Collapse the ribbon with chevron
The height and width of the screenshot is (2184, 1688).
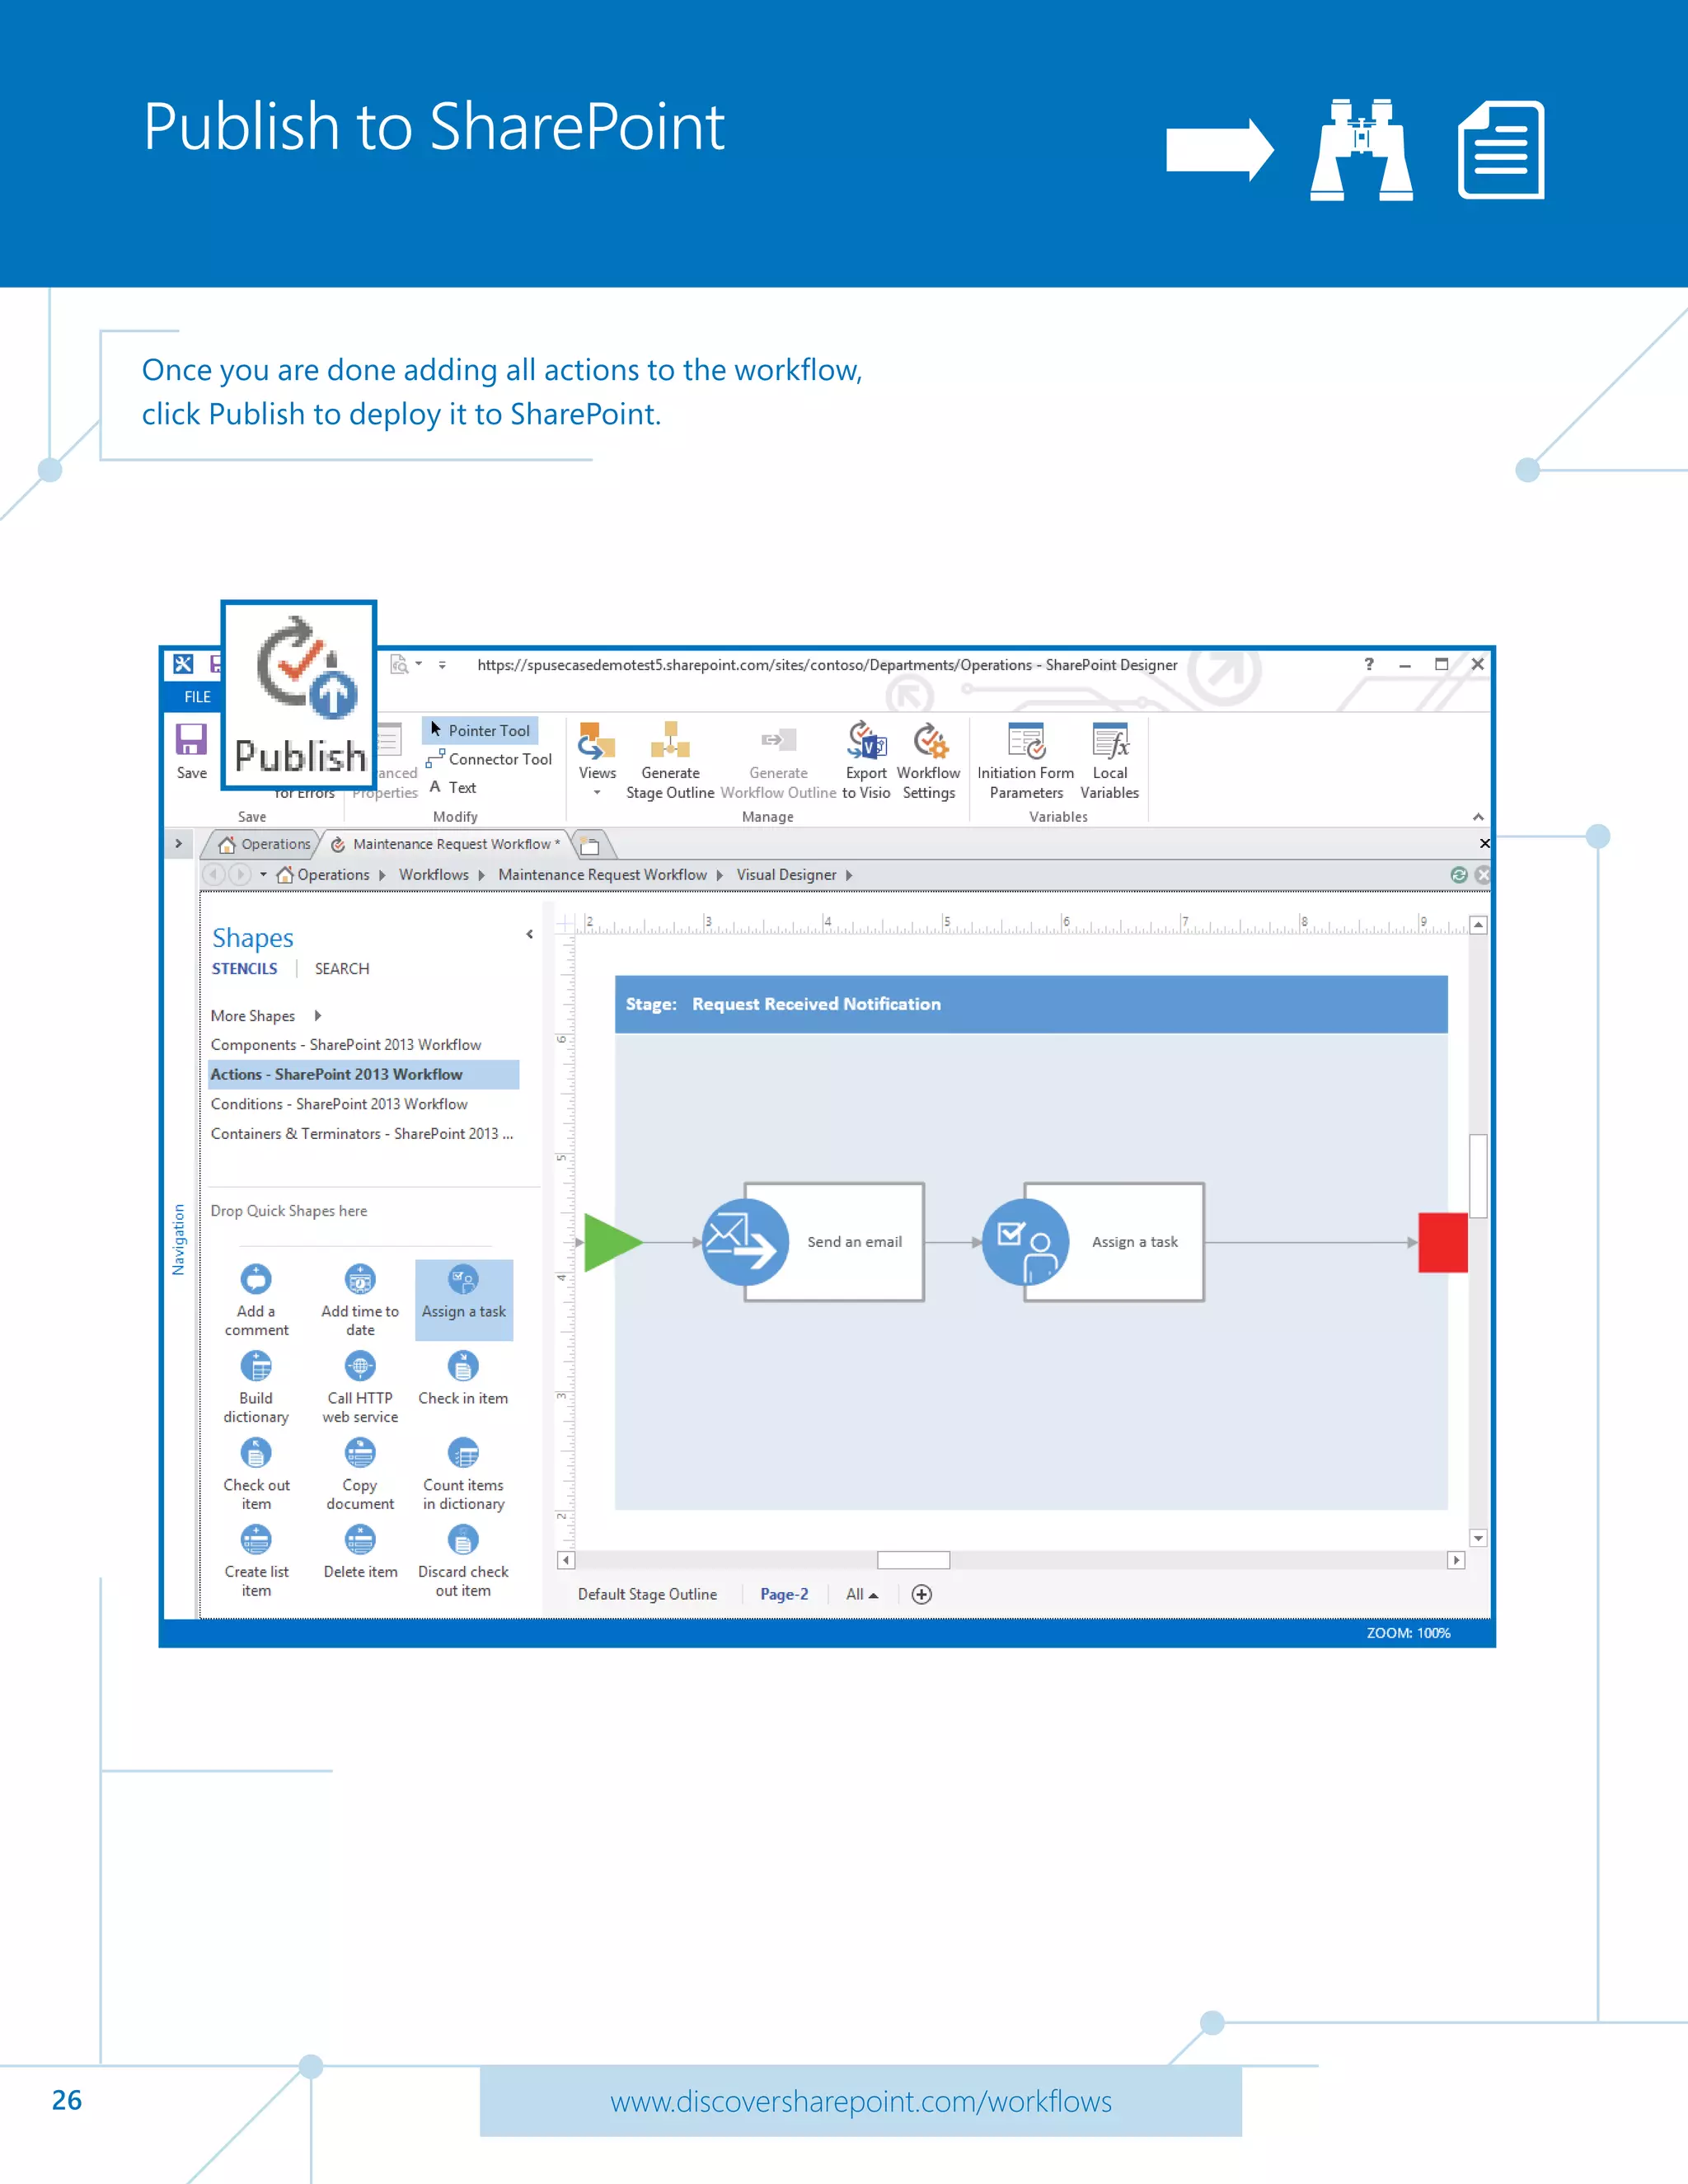point(1478,817)
